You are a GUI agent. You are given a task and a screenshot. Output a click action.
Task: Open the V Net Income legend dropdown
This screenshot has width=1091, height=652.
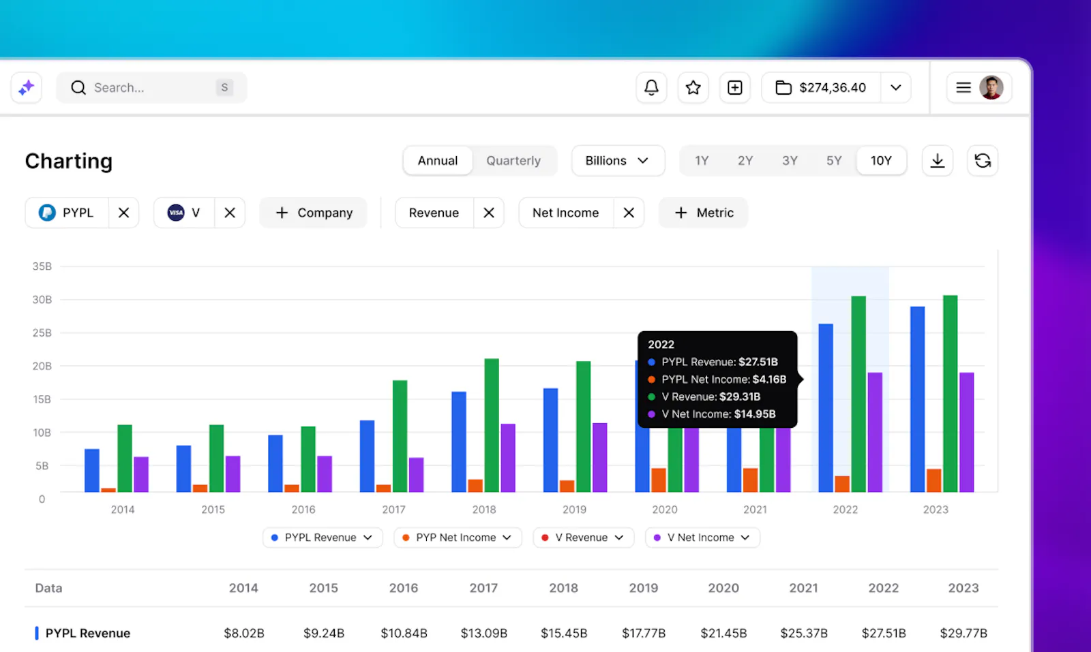(x=702, y=538)
